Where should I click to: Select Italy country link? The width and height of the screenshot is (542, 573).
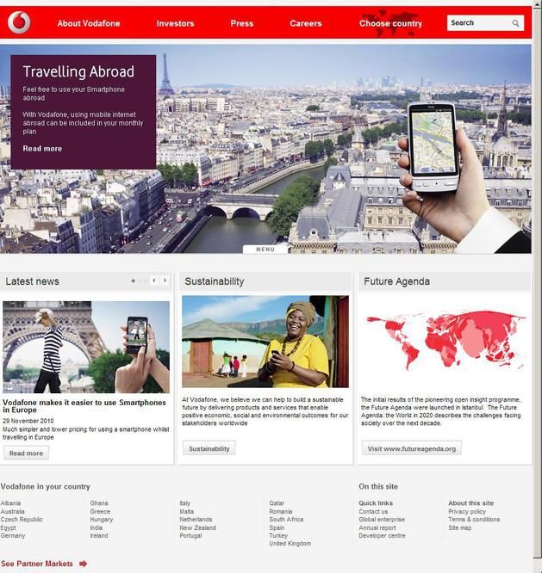185,503
